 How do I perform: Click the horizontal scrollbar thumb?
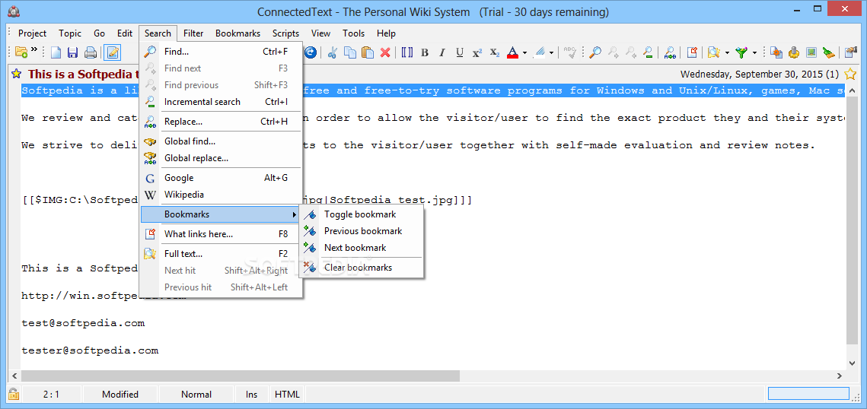point(240,376)
